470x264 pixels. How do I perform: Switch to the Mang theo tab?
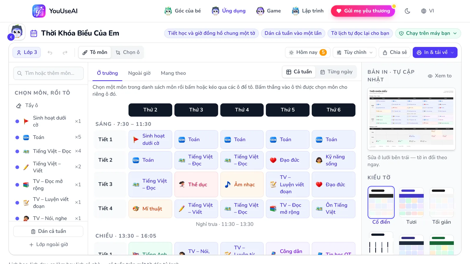173,73
